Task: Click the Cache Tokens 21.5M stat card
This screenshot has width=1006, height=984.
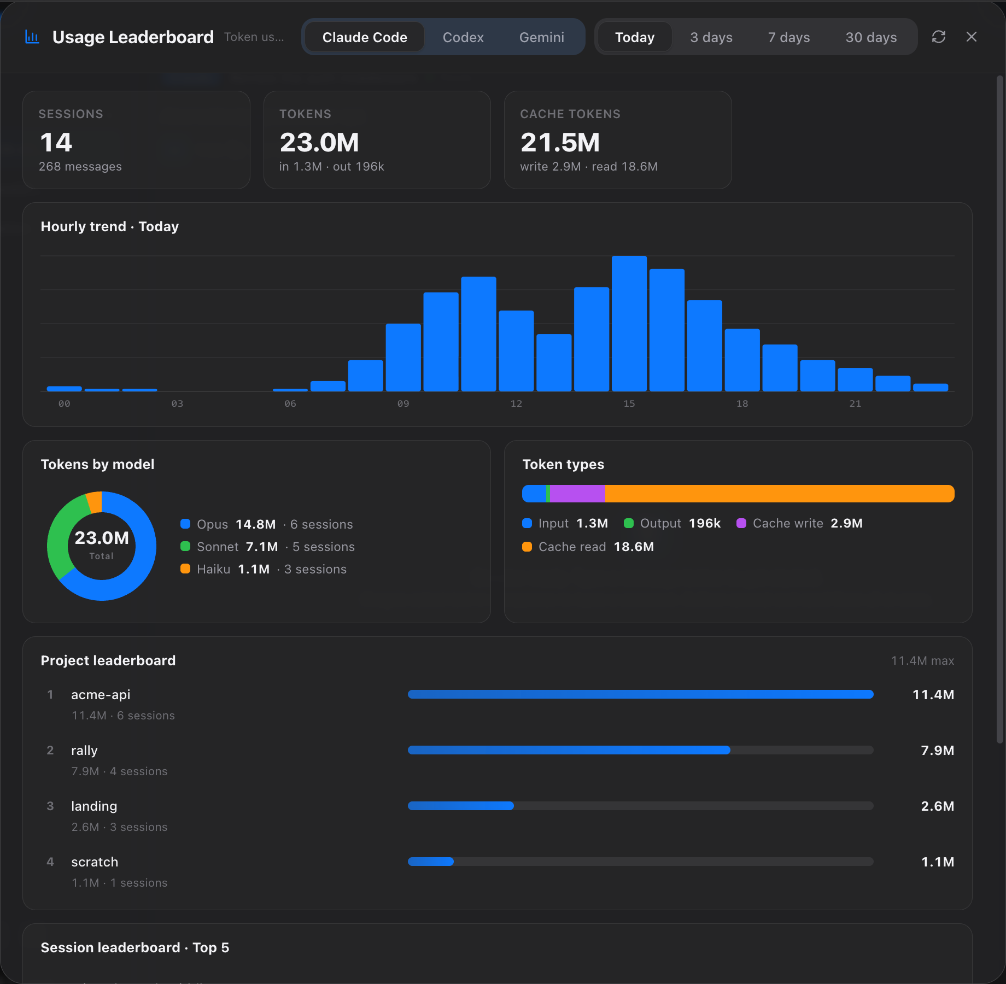Action: pyautogui.click(x=618, y=140)
